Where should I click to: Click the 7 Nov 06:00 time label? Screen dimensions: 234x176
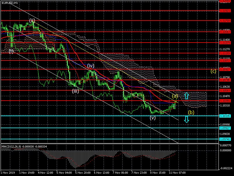point(121,173)
